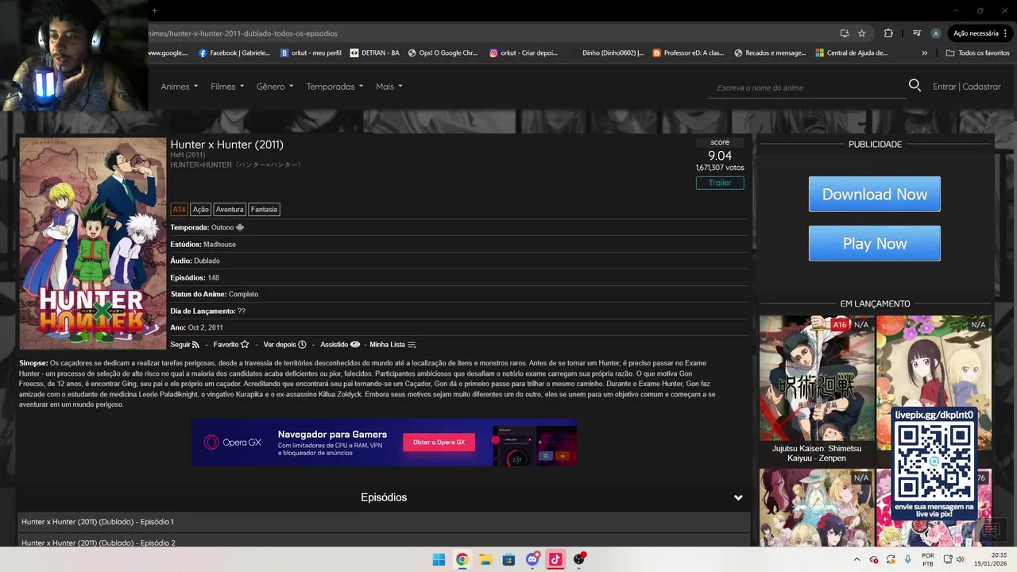The width and height of the screenshot is (1017, 572).
Task: Expand the Gênero dropdown menu
Action: (275, 86)
